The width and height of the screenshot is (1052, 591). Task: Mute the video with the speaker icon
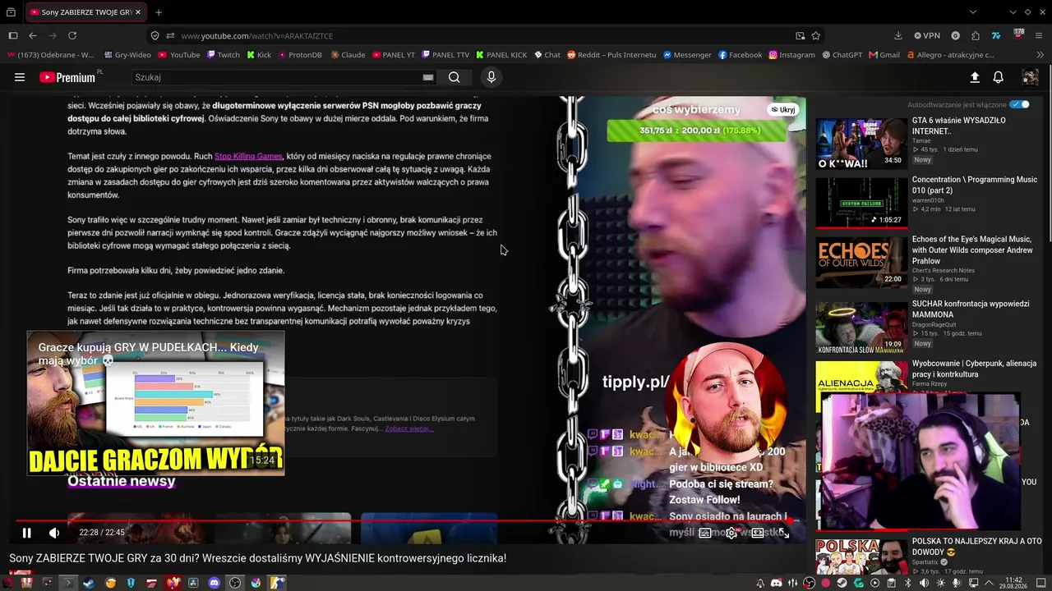54,533
